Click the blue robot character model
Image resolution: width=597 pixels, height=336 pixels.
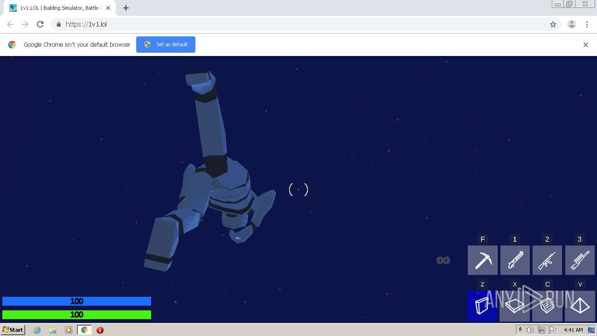point(209,171)
